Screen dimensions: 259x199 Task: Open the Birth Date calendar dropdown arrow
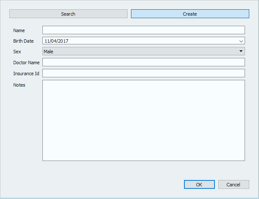pyautogui.click(x=241, y=41)
